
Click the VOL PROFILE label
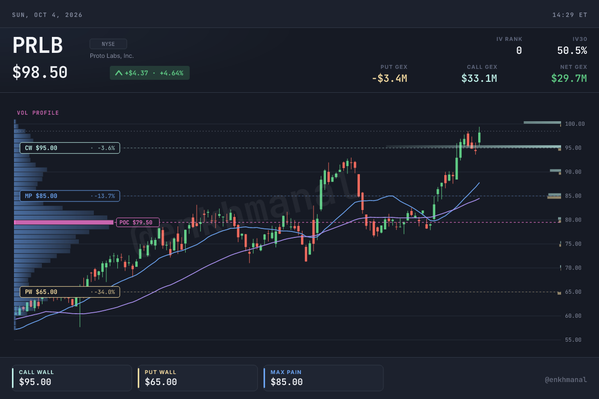tap(38, 113)
